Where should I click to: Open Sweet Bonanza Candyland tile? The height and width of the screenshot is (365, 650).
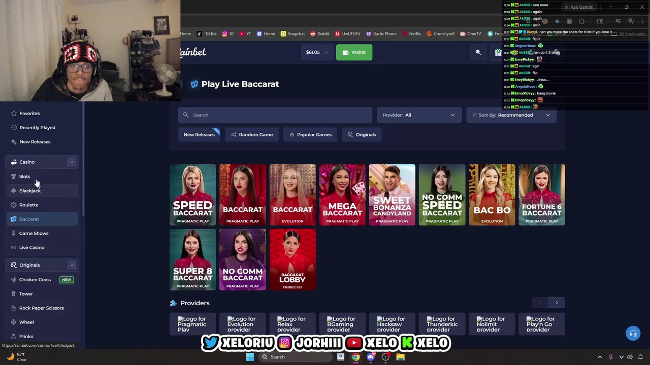click(392, 195)
